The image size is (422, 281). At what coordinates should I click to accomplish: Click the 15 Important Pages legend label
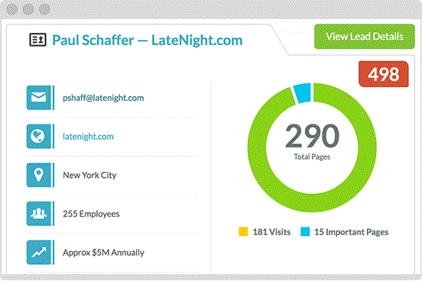pos(352,232)
